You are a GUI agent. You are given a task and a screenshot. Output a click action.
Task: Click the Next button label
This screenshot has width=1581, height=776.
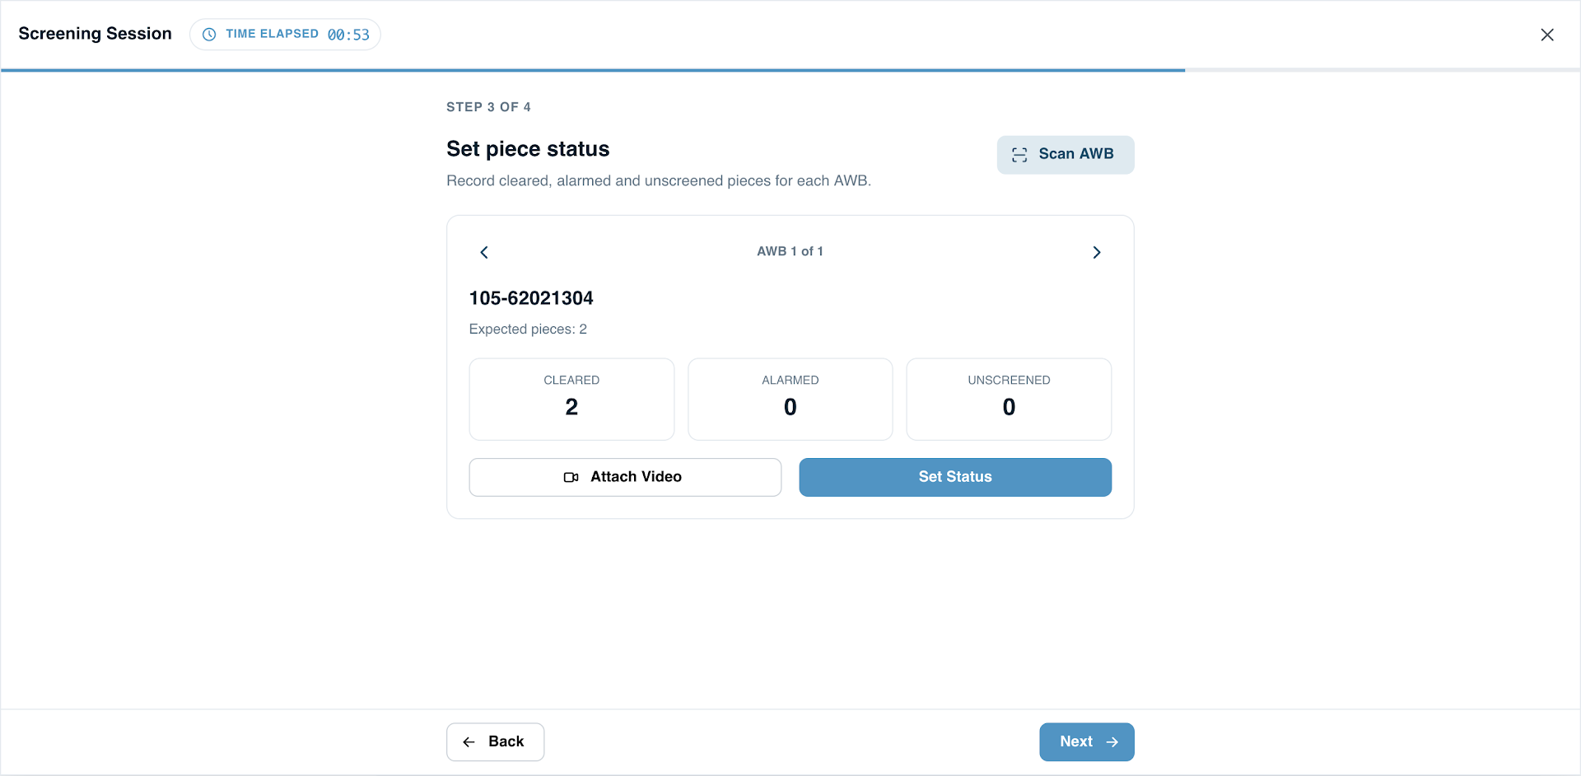click(x=1076, y=741)
